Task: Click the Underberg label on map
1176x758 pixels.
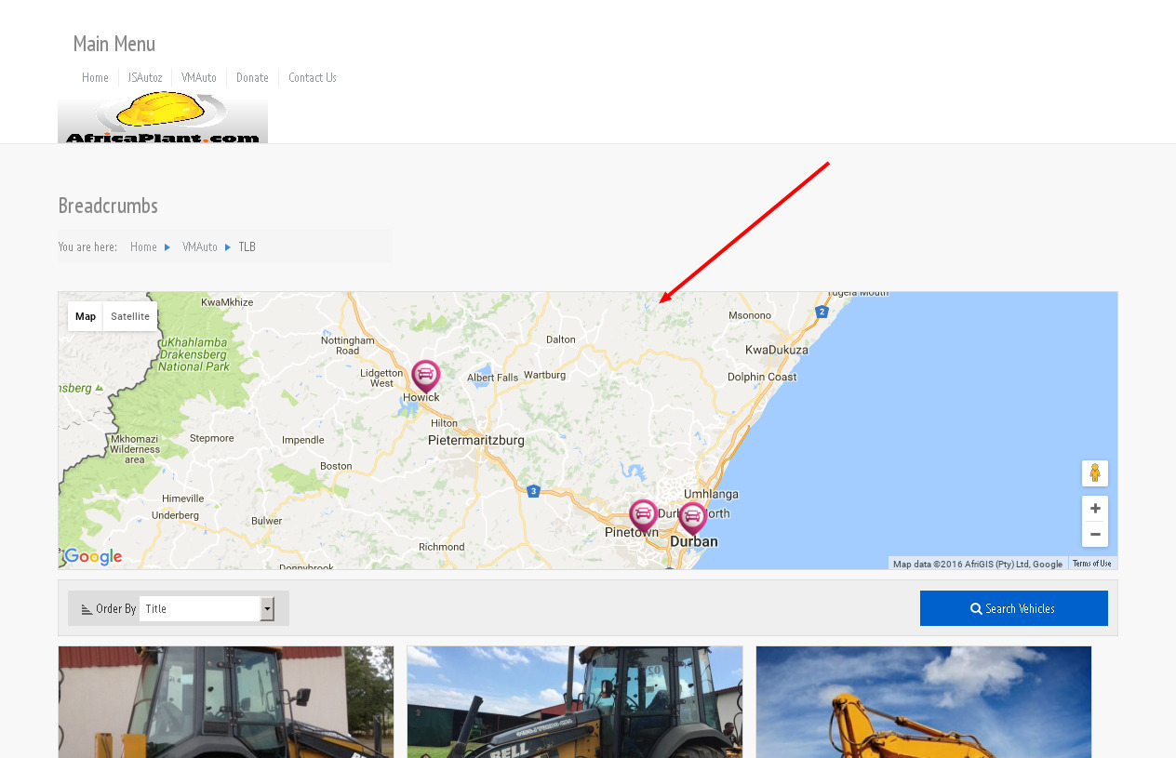Action: (175, 515)
